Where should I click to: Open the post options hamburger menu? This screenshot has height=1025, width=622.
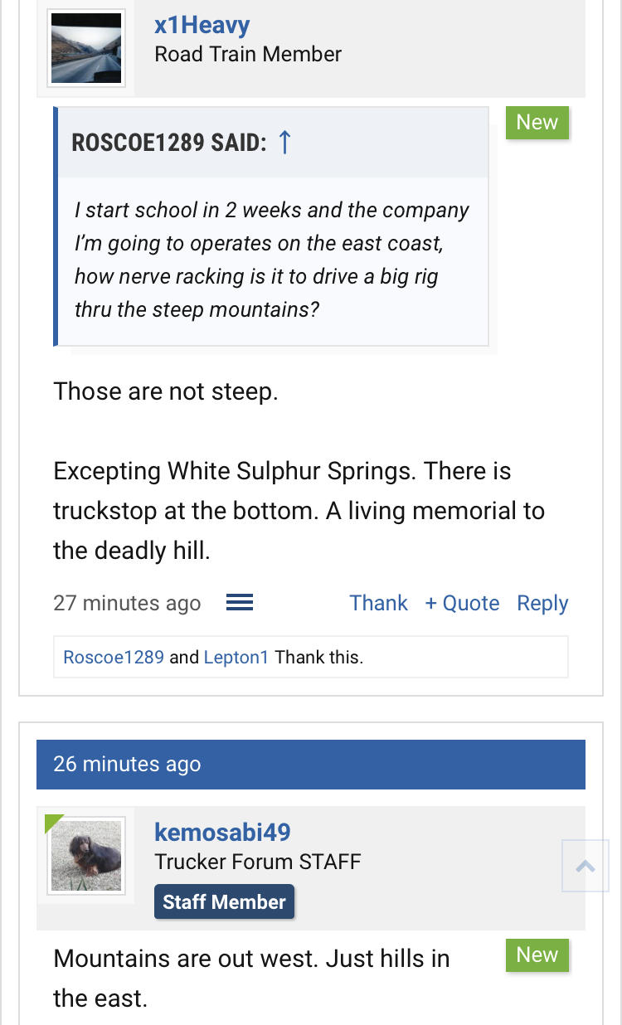pos(240,603)
